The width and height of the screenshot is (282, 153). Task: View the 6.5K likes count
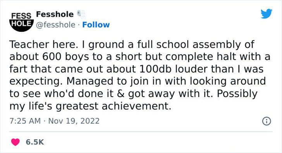pos(35,142)
